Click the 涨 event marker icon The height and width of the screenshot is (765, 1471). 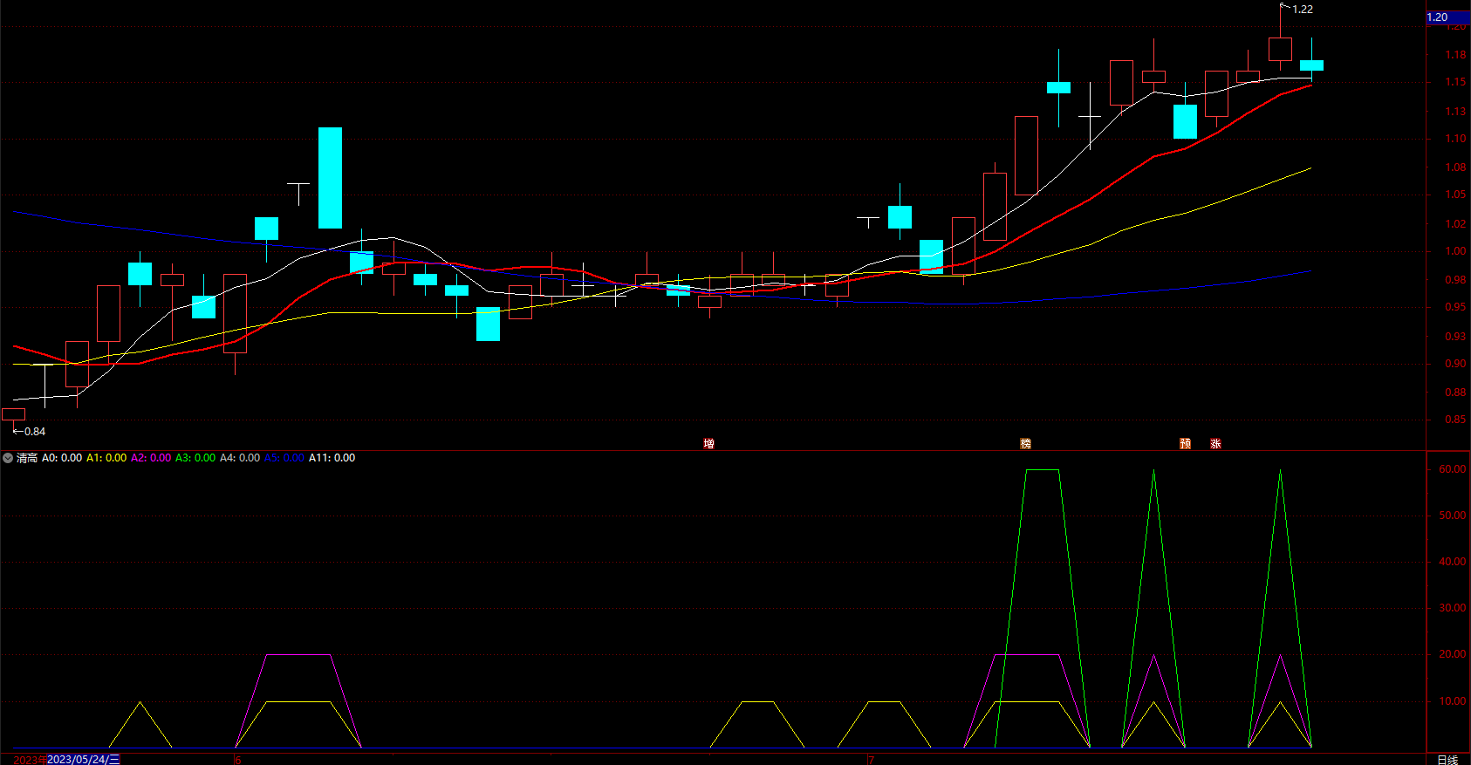[x=1216, y=444]
